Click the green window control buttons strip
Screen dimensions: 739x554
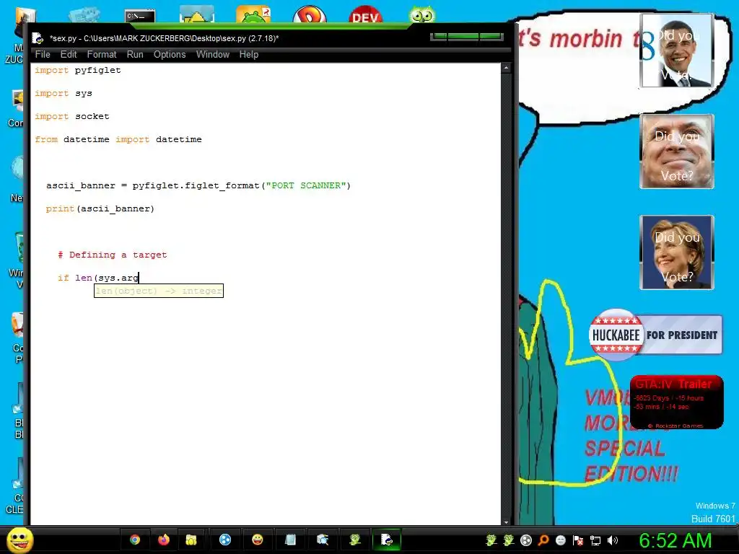point(467,36)
